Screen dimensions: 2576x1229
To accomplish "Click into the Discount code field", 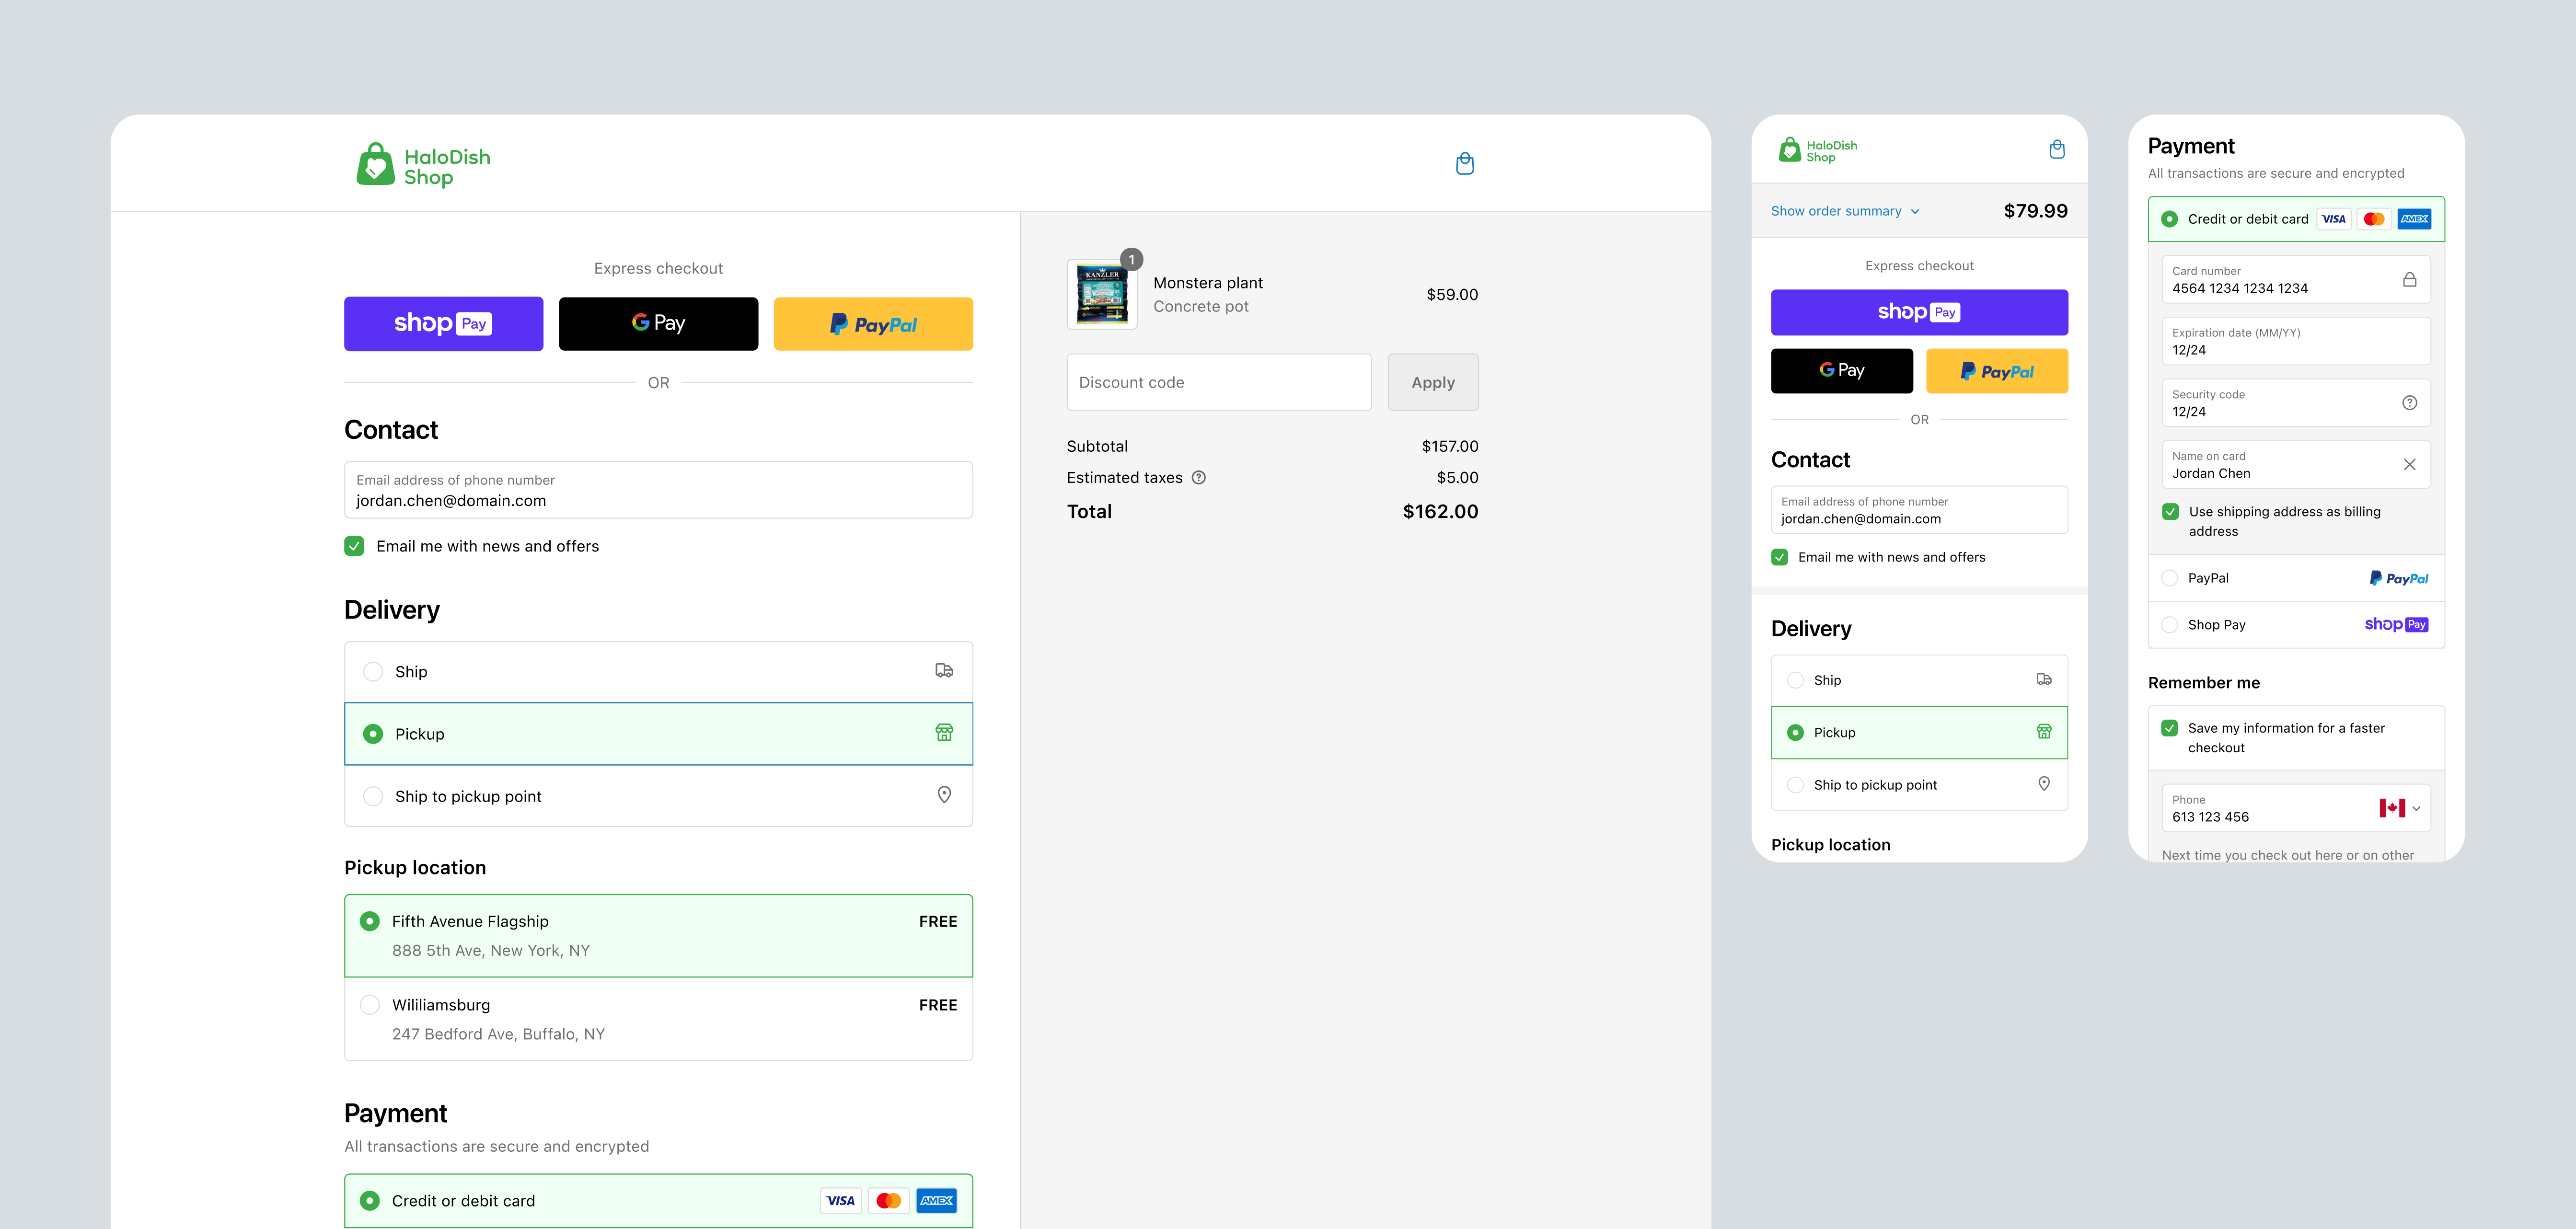I will pos(1218,383).
